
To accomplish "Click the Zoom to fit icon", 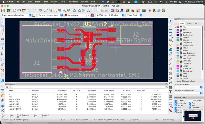I will click(60, 11).
